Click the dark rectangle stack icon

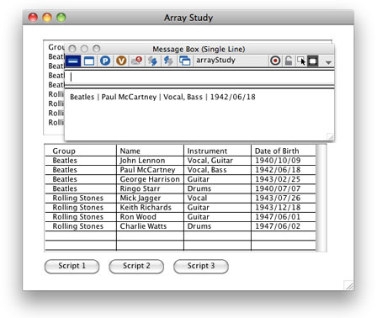tap(313, 61)
